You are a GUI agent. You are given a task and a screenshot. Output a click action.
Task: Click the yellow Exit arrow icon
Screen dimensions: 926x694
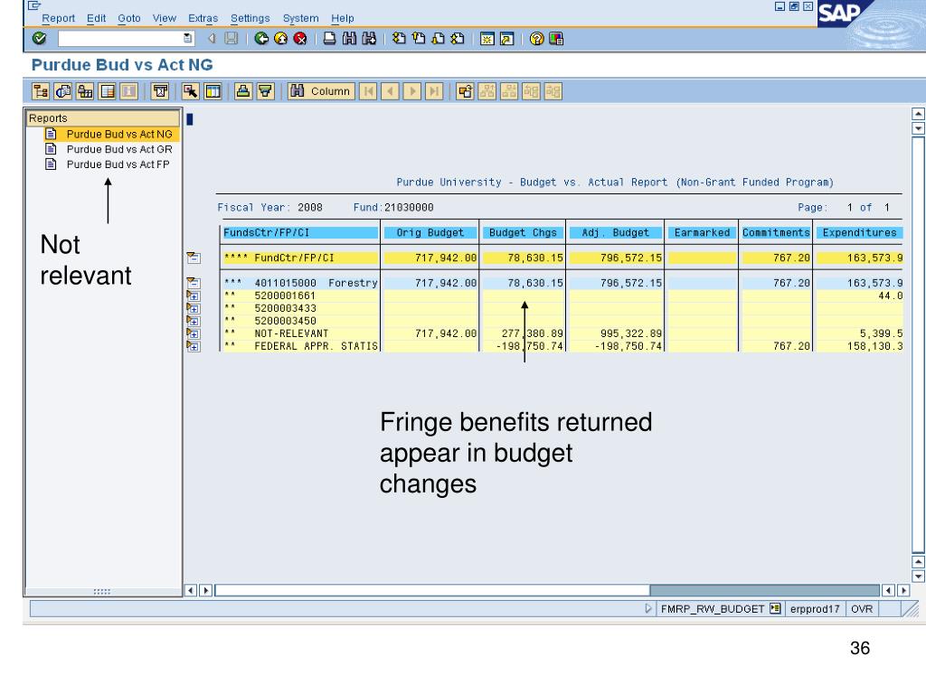280,38
